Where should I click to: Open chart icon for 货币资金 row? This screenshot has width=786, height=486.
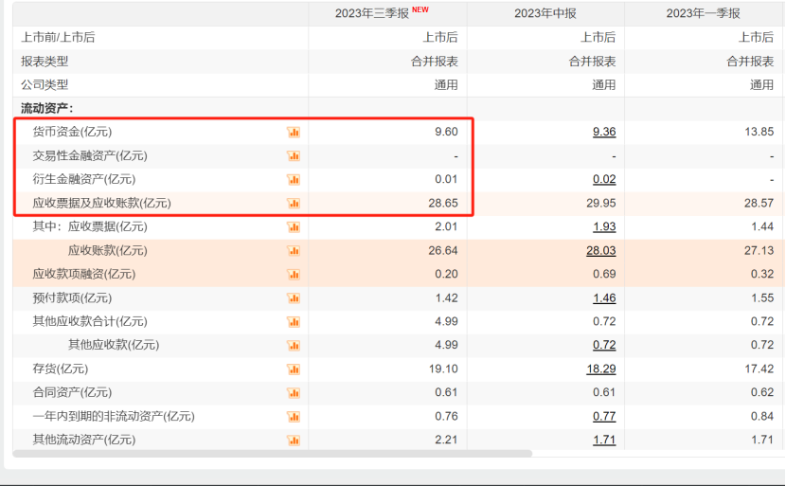coord(294,132)
